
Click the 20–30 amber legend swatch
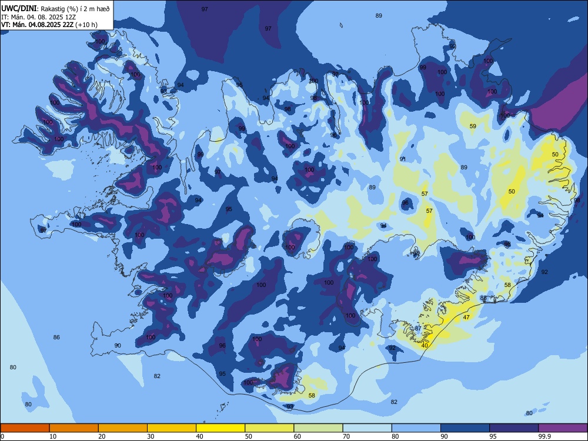click(x=123, y=428)
